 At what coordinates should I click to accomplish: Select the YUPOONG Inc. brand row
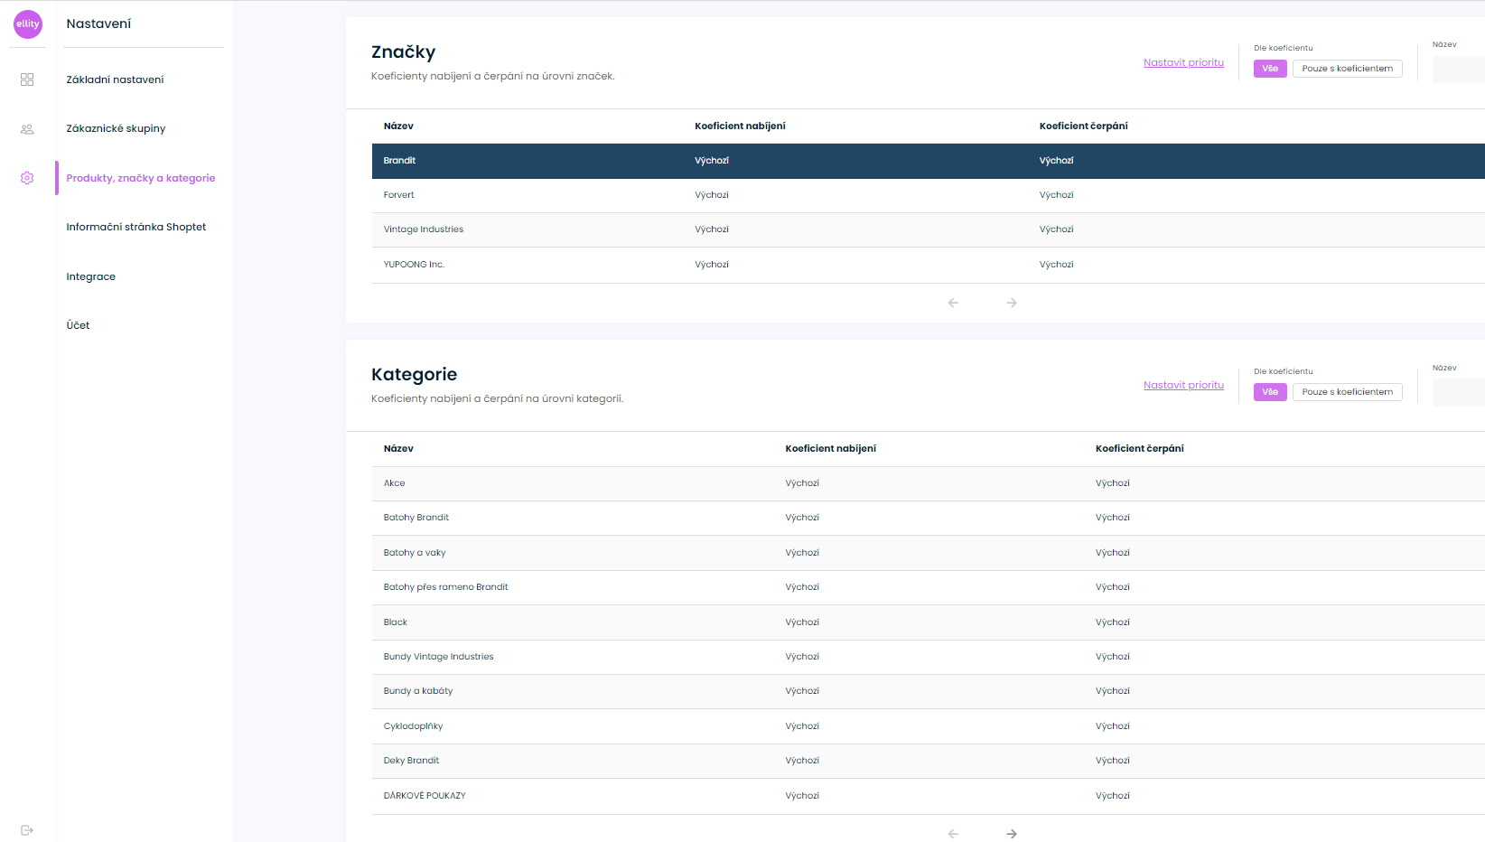(x=928, y=265)
